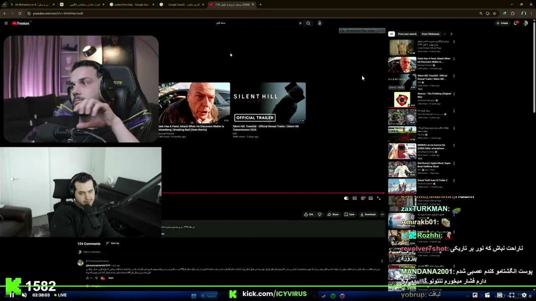
Task: Open the YouTube account avatar menu
Action: point(525,23)
